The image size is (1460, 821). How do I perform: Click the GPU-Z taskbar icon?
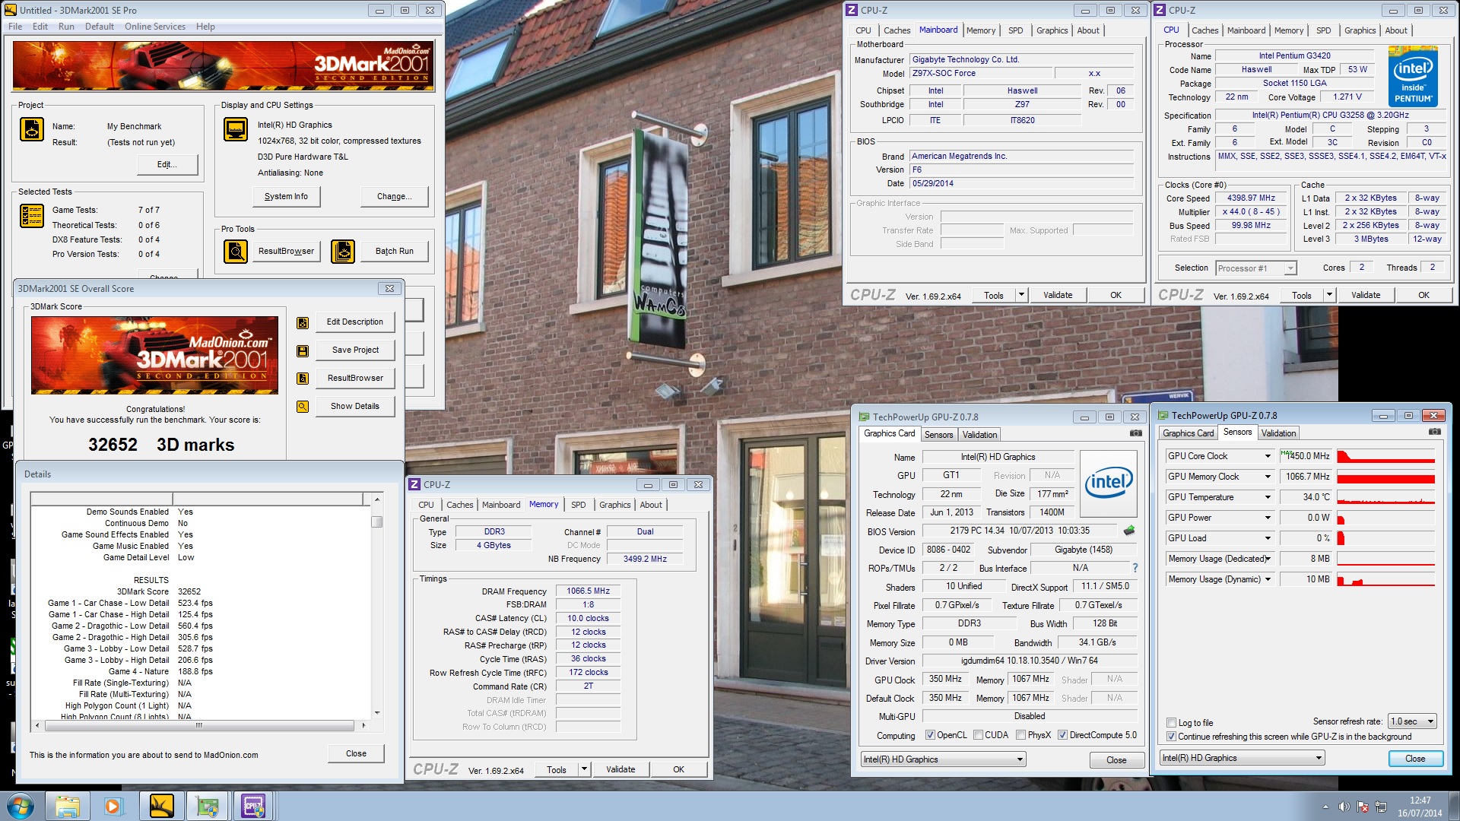tap(207, 806)
